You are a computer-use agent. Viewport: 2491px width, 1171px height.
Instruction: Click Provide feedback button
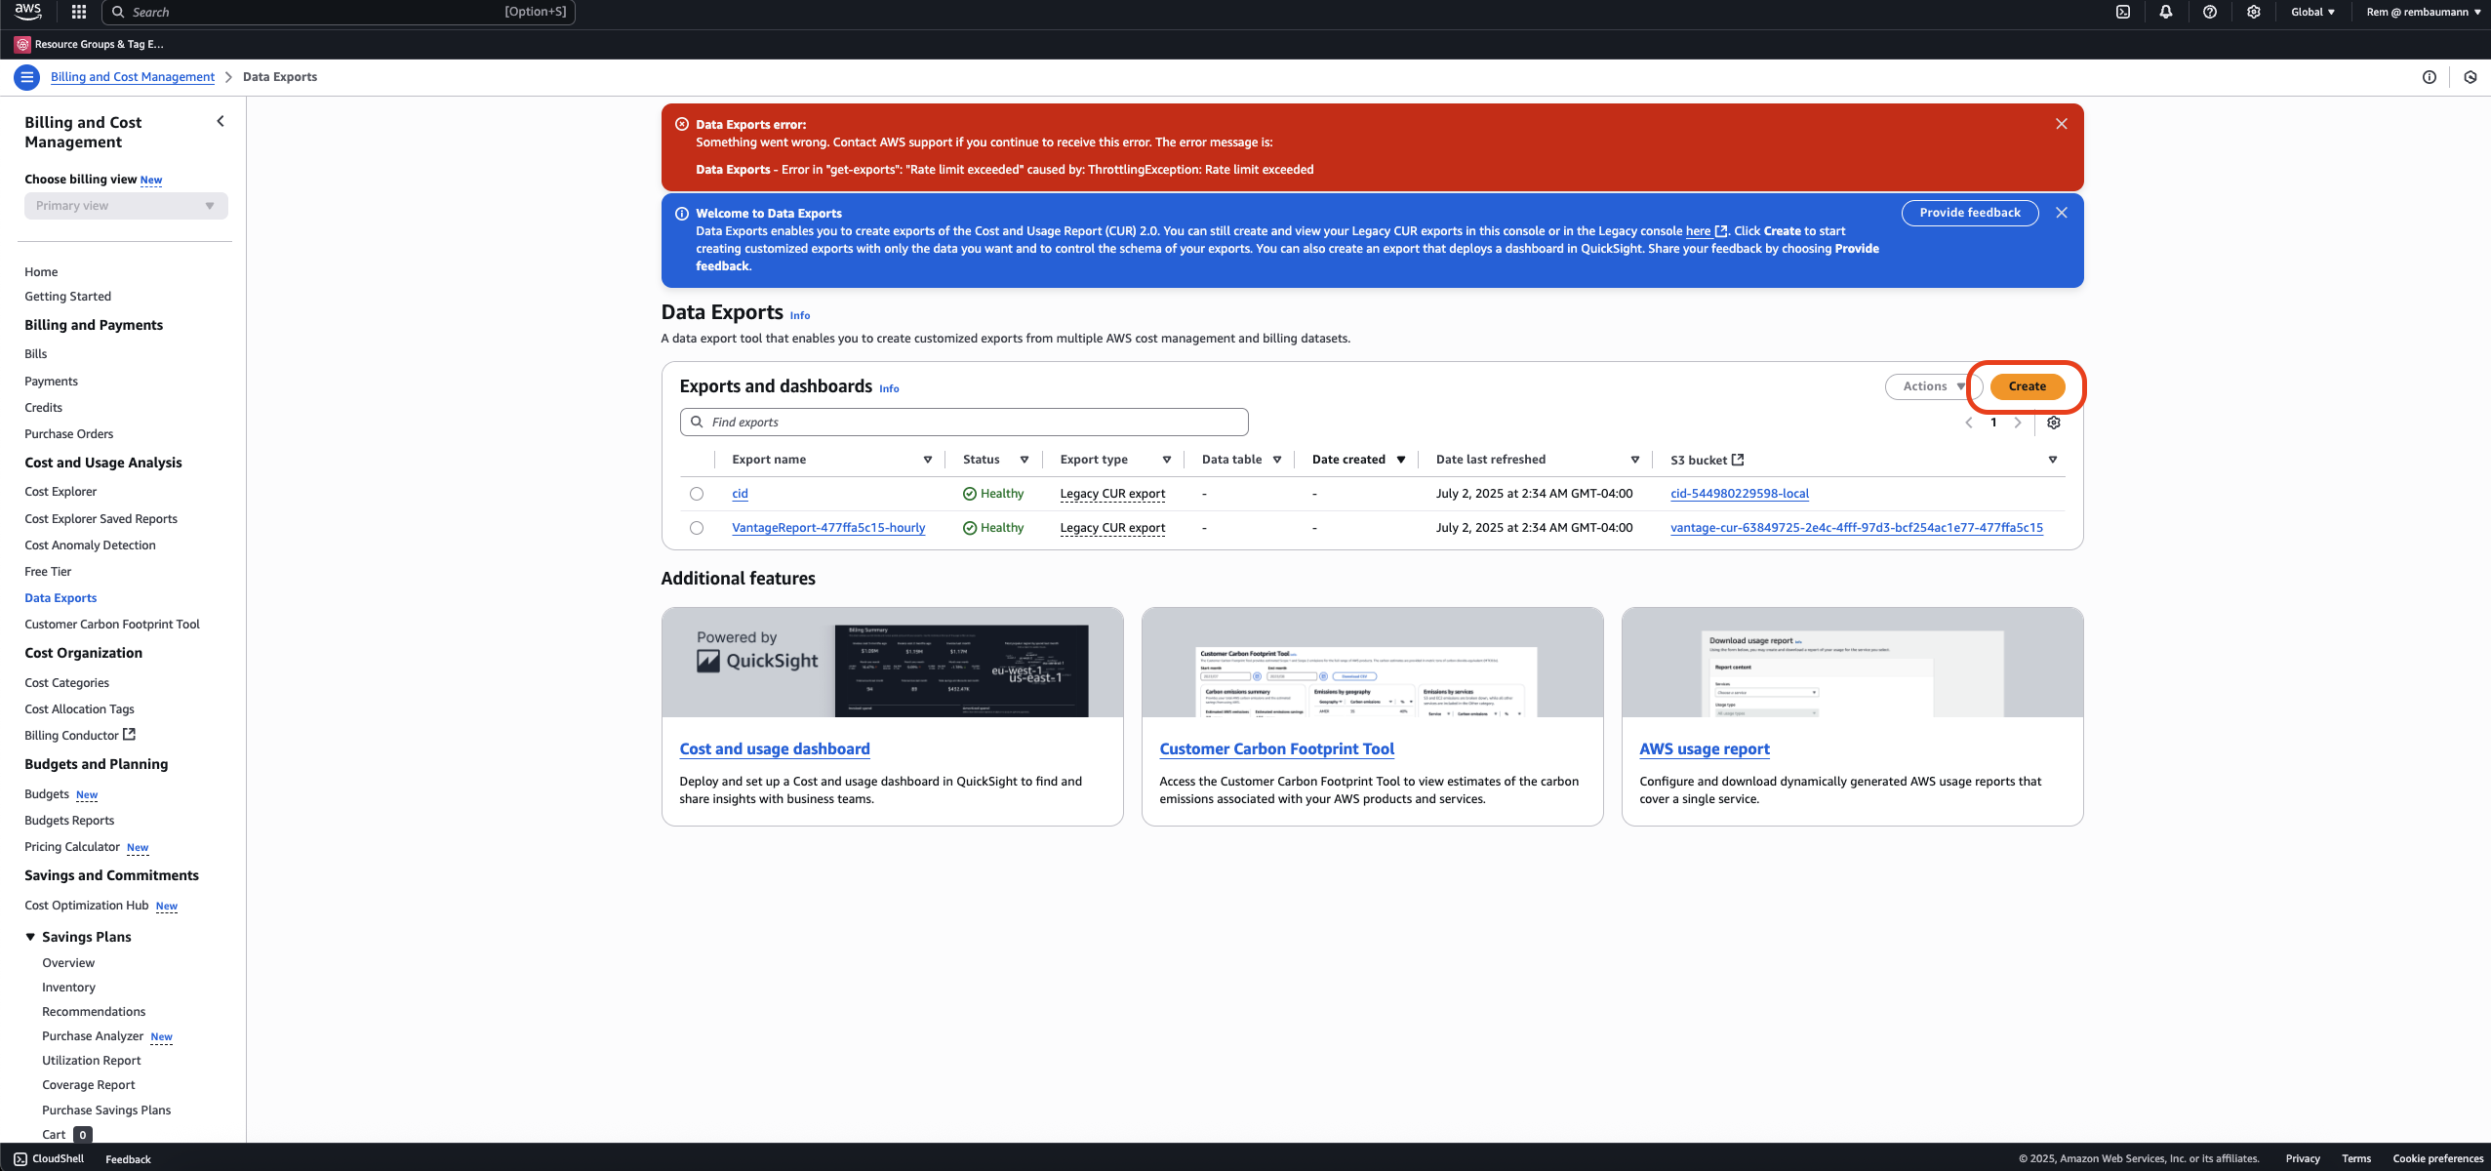(x=1970, y=213)
